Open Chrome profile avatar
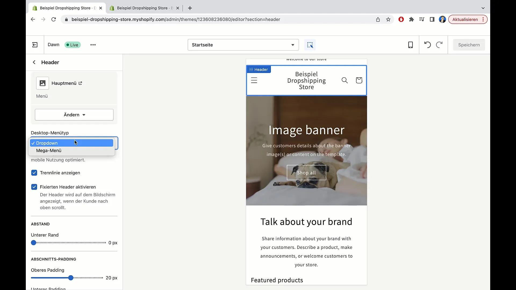The height and width of the screenshot is (290, 516). pos(442,19)
